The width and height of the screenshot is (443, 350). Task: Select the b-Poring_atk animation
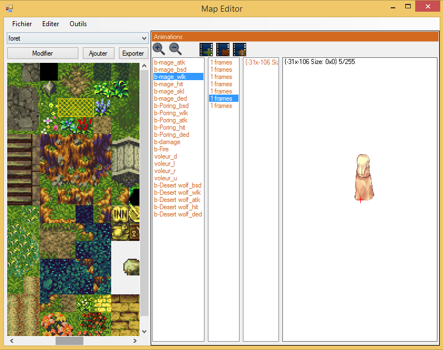[178, 120]
